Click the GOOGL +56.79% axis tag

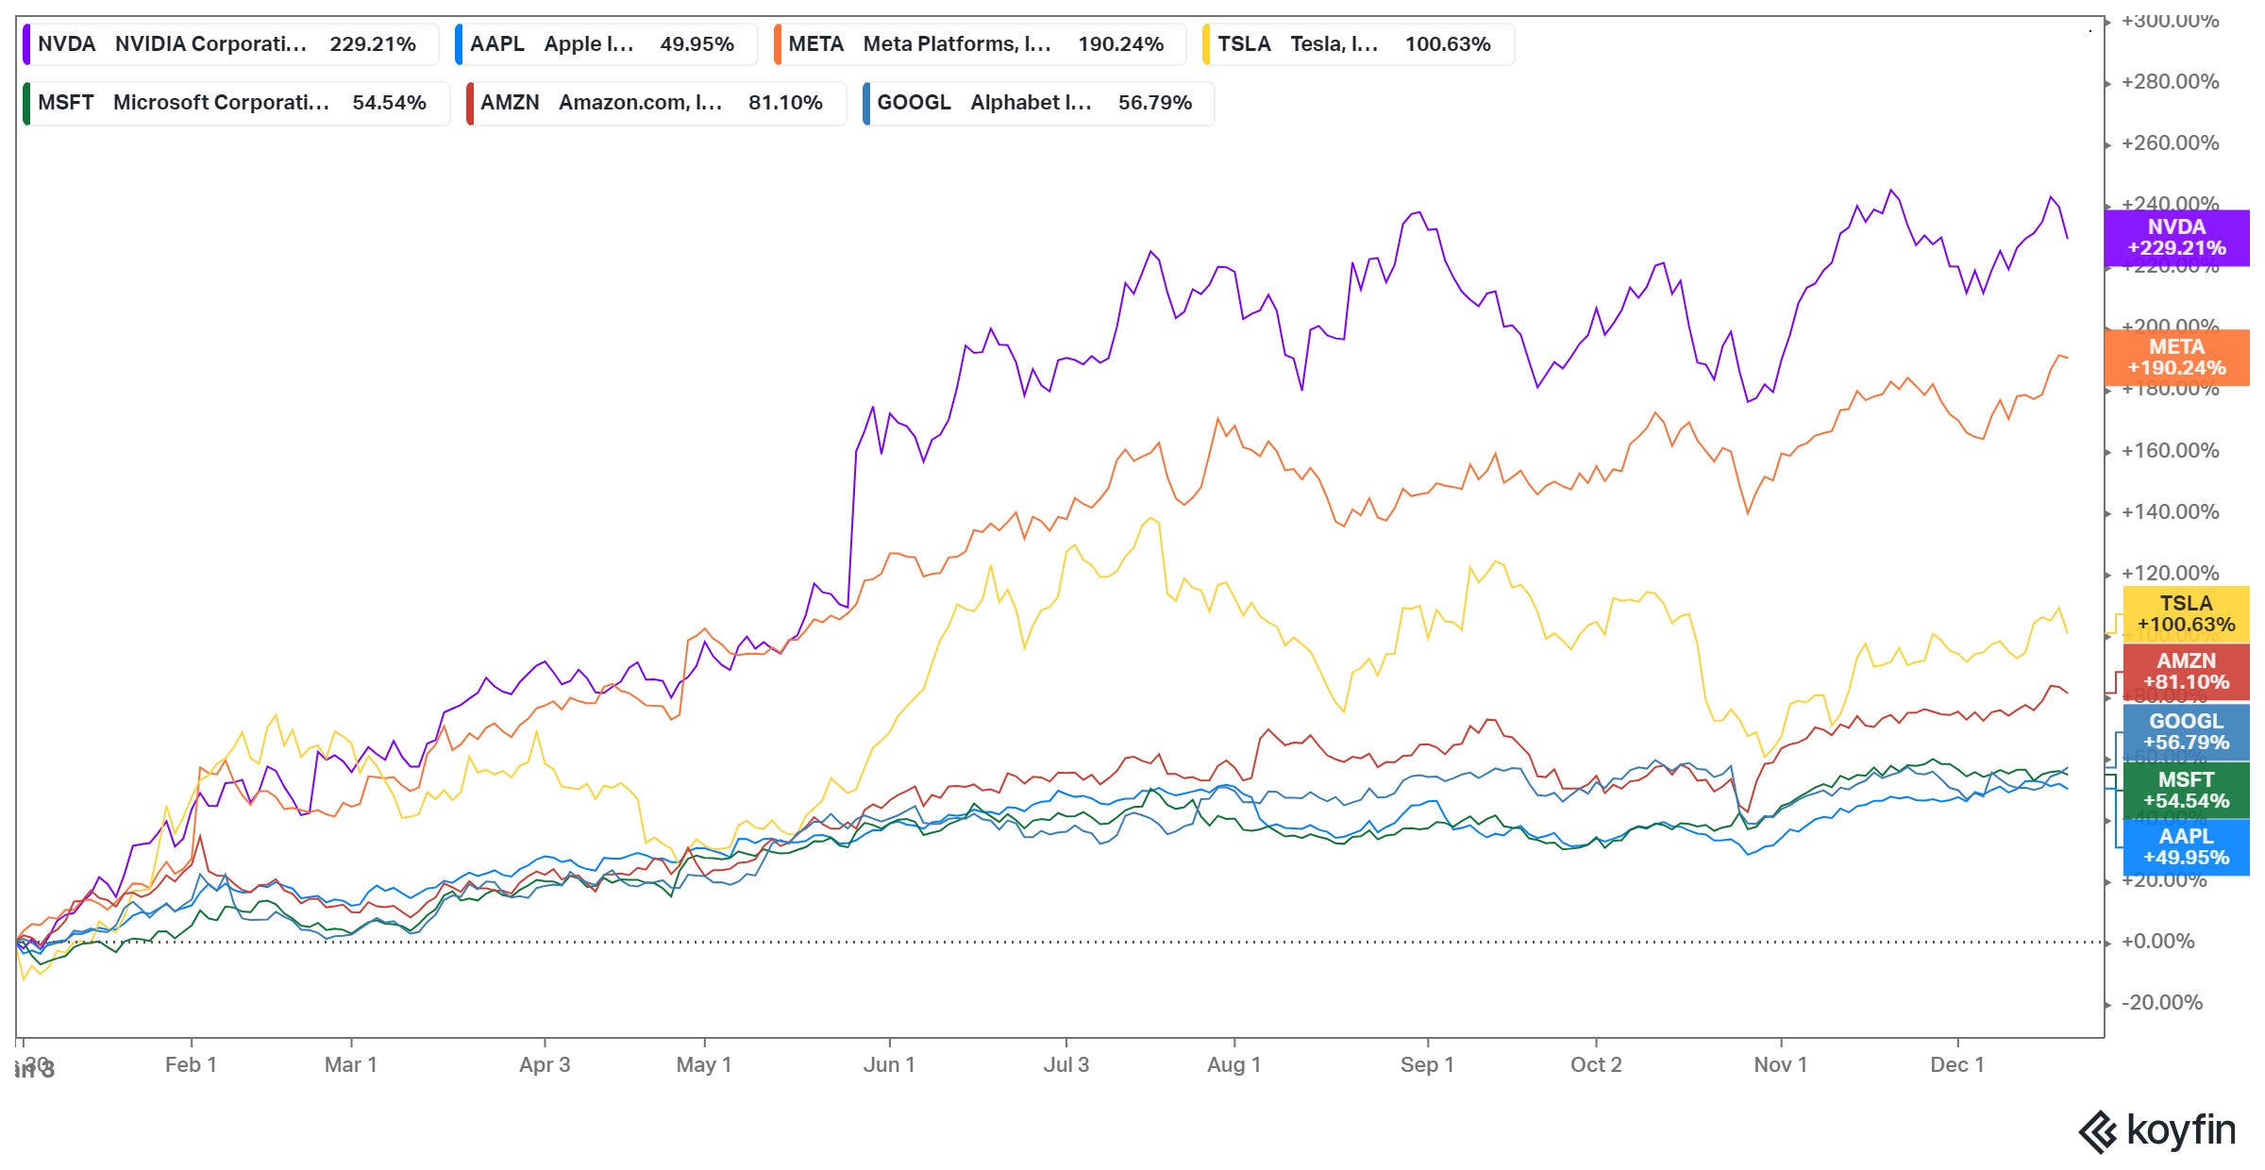pos(2186,732)
